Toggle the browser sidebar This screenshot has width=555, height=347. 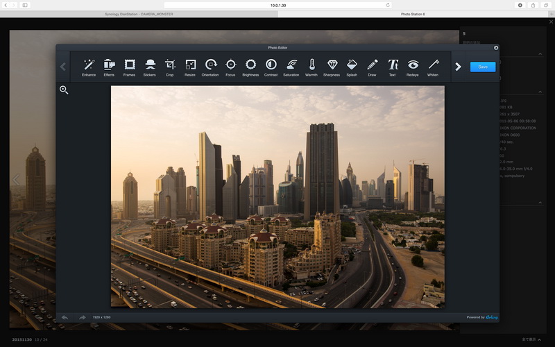[x=25, y=6]
